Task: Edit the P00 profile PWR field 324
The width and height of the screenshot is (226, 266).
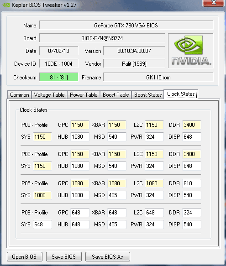Action: coord(154,137)
